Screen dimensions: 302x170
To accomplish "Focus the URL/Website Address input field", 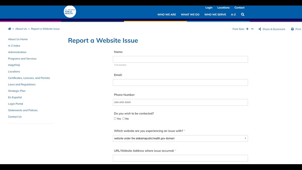I will (x=180, y=158).
